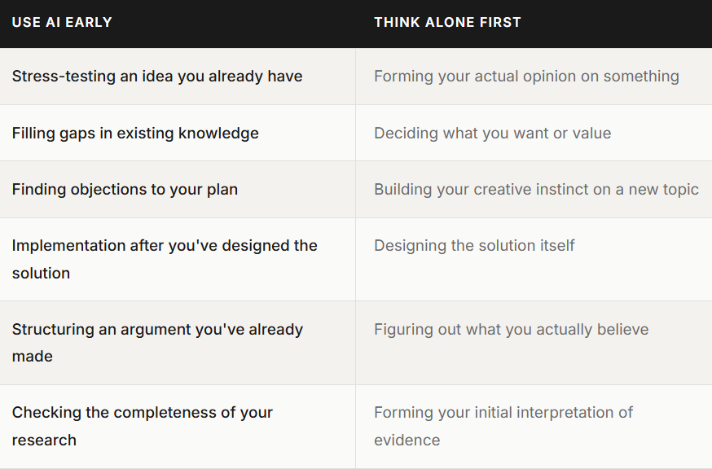
Task: Select 'Structuring an argument you've already made' cell
Action: pos(178,343)
